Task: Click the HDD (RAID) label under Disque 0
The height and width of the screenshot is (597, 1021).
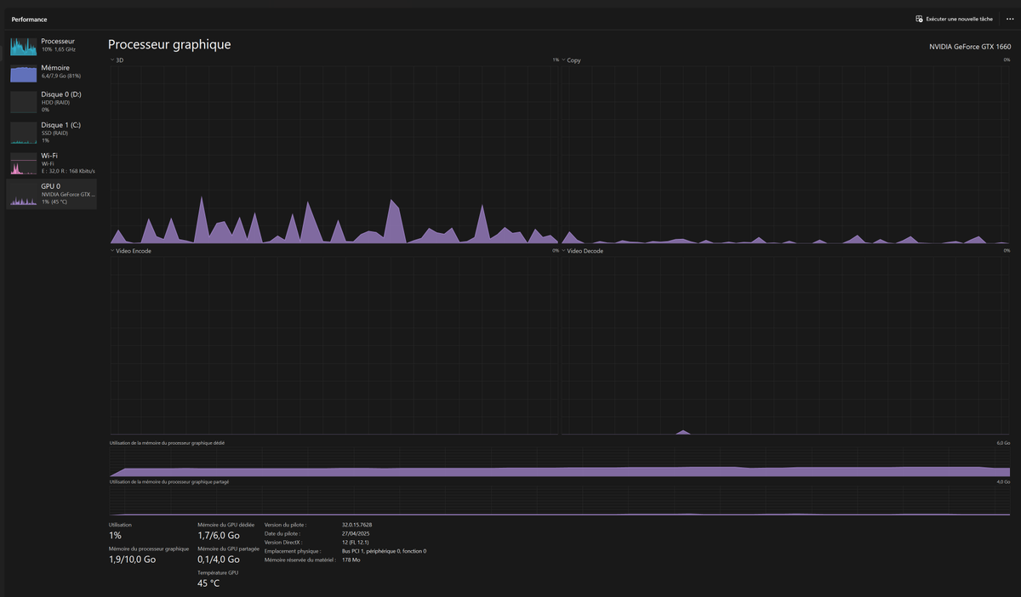Action: click(55, 102)
